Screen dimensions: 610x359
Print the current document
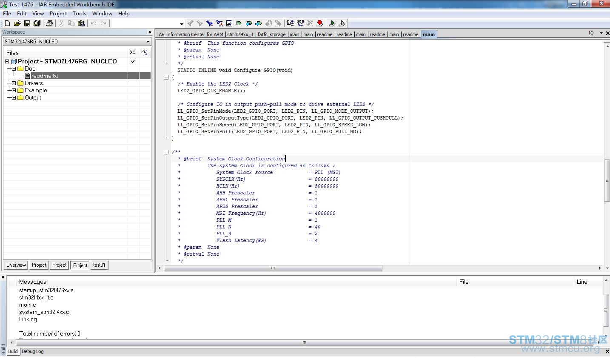tap(49, 23)
